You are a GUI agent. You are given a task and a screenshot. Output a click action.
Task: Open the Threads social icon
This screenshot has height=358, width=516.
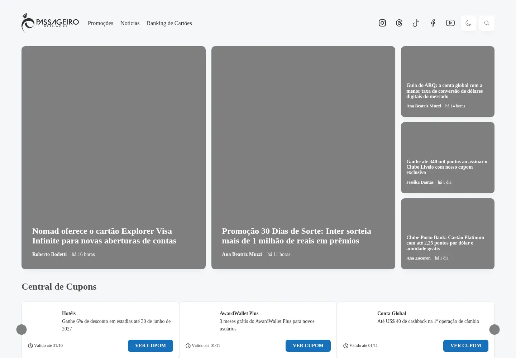pyautogui.click(x=399, y=23)
